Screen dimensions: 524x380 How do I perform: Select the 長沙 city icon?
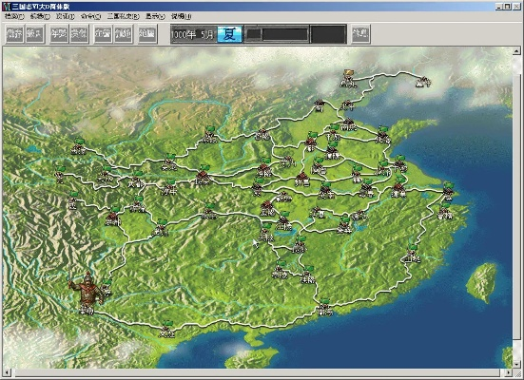click(x=300, y=245)
